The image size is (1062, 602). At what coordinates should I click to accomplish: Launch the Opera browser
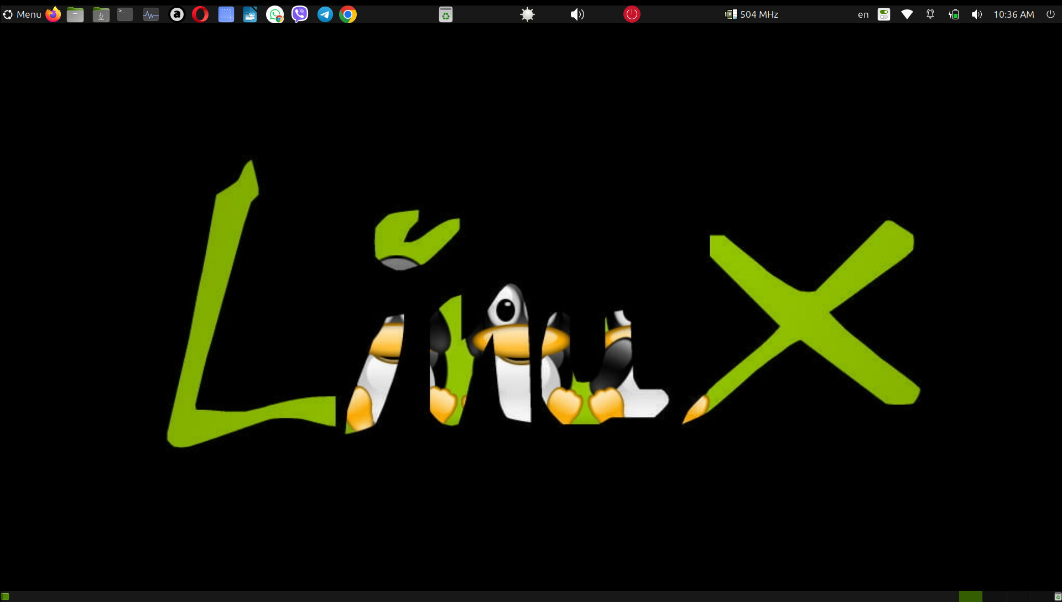click(x=200, y=14)
